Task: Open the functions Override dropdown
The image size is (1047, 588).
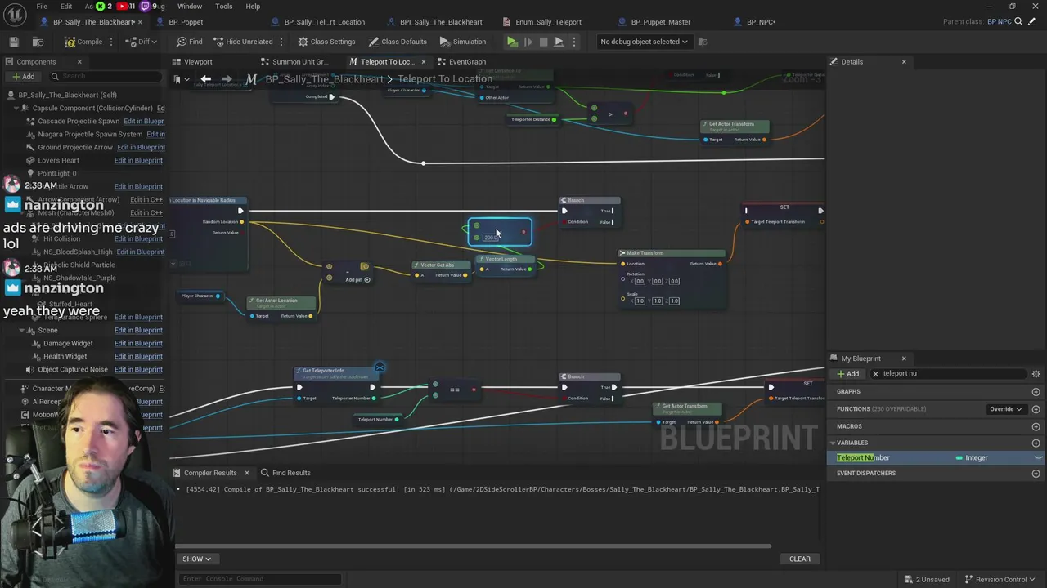Action: 1005,408
